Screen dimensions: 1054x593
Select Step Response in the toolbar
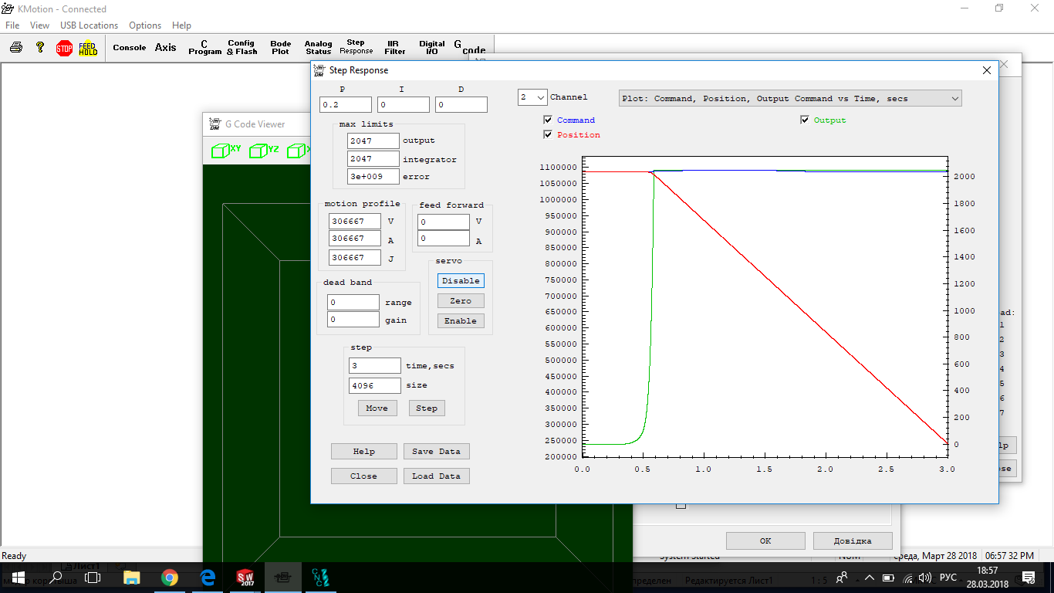click(356, 47)
